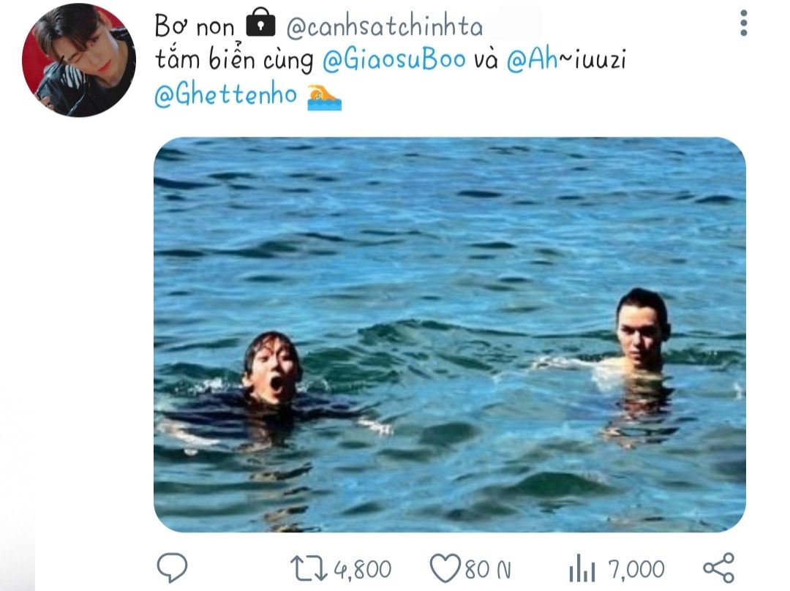Viewport: 790px width, 591px height.
Task: Click the reply speech bubble icon
Action: click(173, 568)
